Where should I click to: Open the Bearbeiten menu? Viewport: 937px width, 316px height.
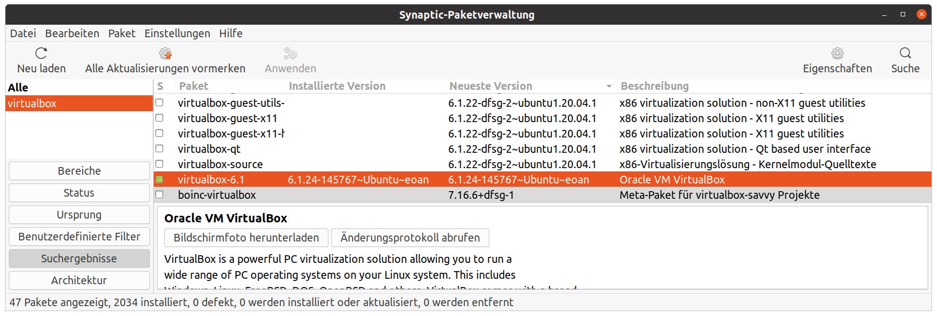[72, 33]
